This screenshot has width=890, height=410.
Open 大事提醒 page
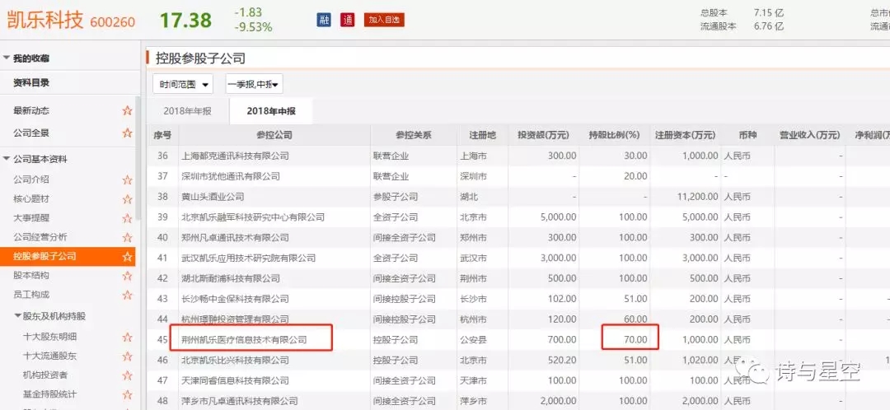tap(31, 217)
